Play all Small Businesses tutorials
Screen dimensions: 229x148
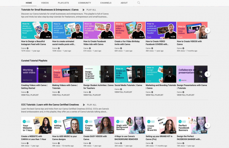(89, 10)
